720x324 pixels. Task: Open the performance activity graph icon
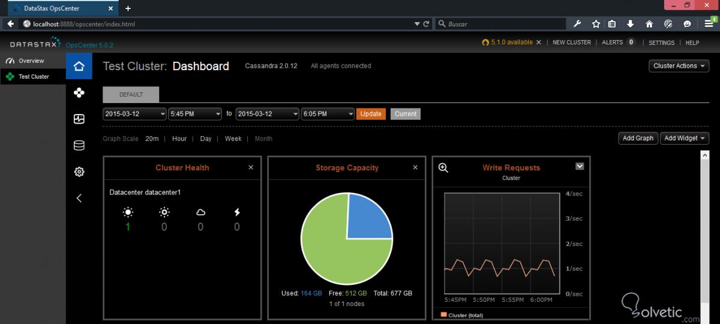pos(79,119)
